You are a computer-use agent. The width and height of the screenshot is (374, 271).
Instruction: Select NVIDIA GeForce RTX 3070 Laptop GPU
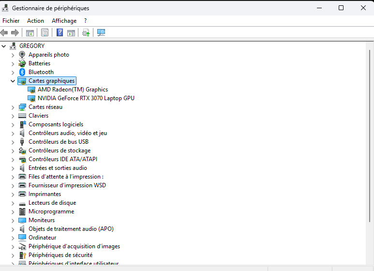coord(86,98)
